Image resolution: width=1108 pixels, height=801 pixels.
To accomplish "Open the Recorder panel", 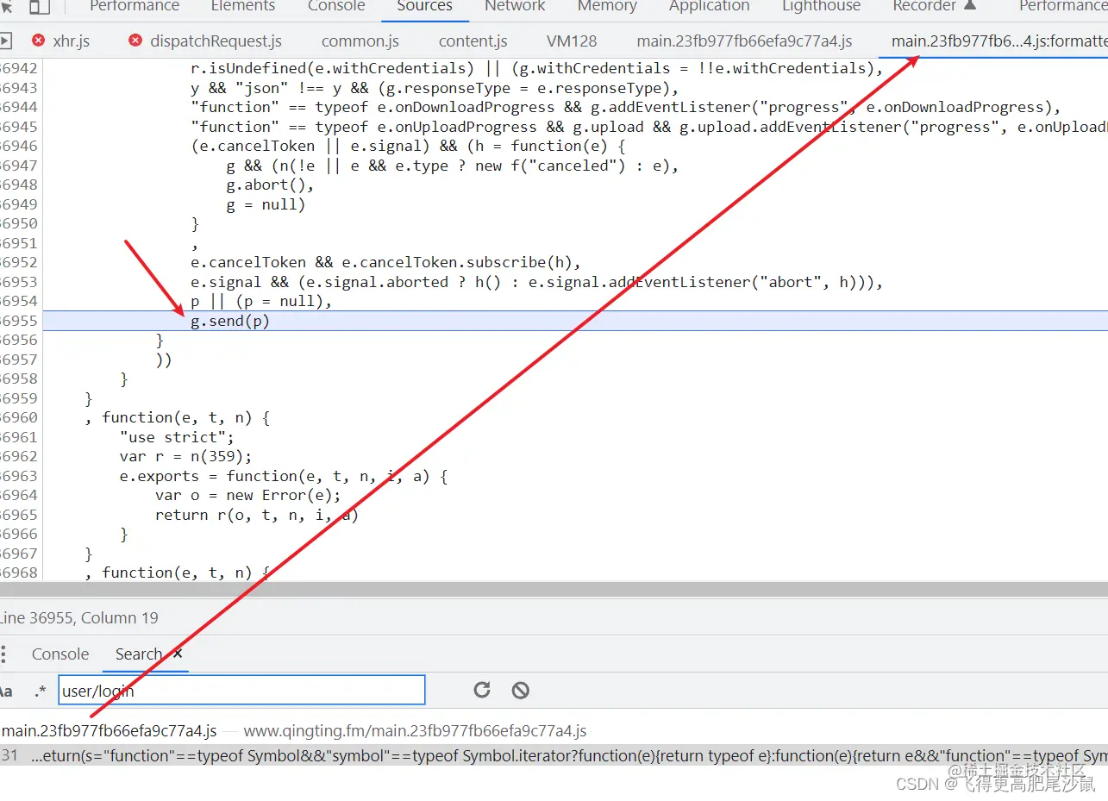I will pos(935,7).
